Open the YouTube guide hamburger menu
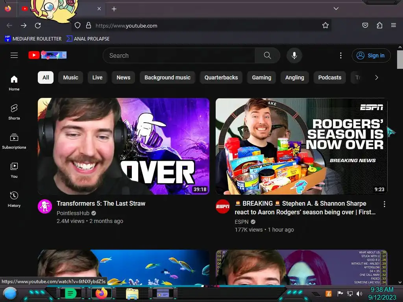 coord(14,55)
